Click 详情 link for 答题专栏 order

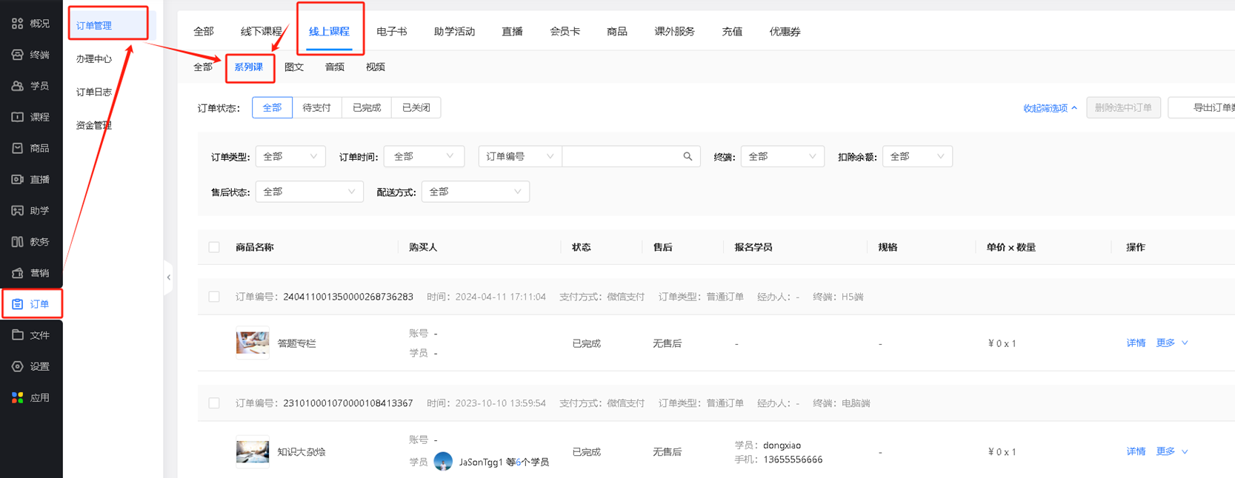pos(1135,343)
